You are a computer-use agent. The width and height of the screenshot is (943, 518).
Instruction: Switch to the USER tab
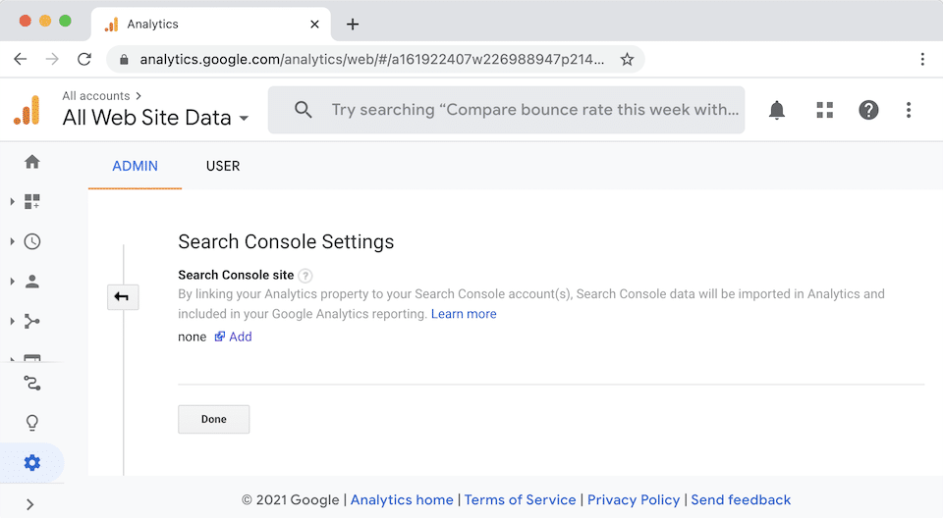223,166
